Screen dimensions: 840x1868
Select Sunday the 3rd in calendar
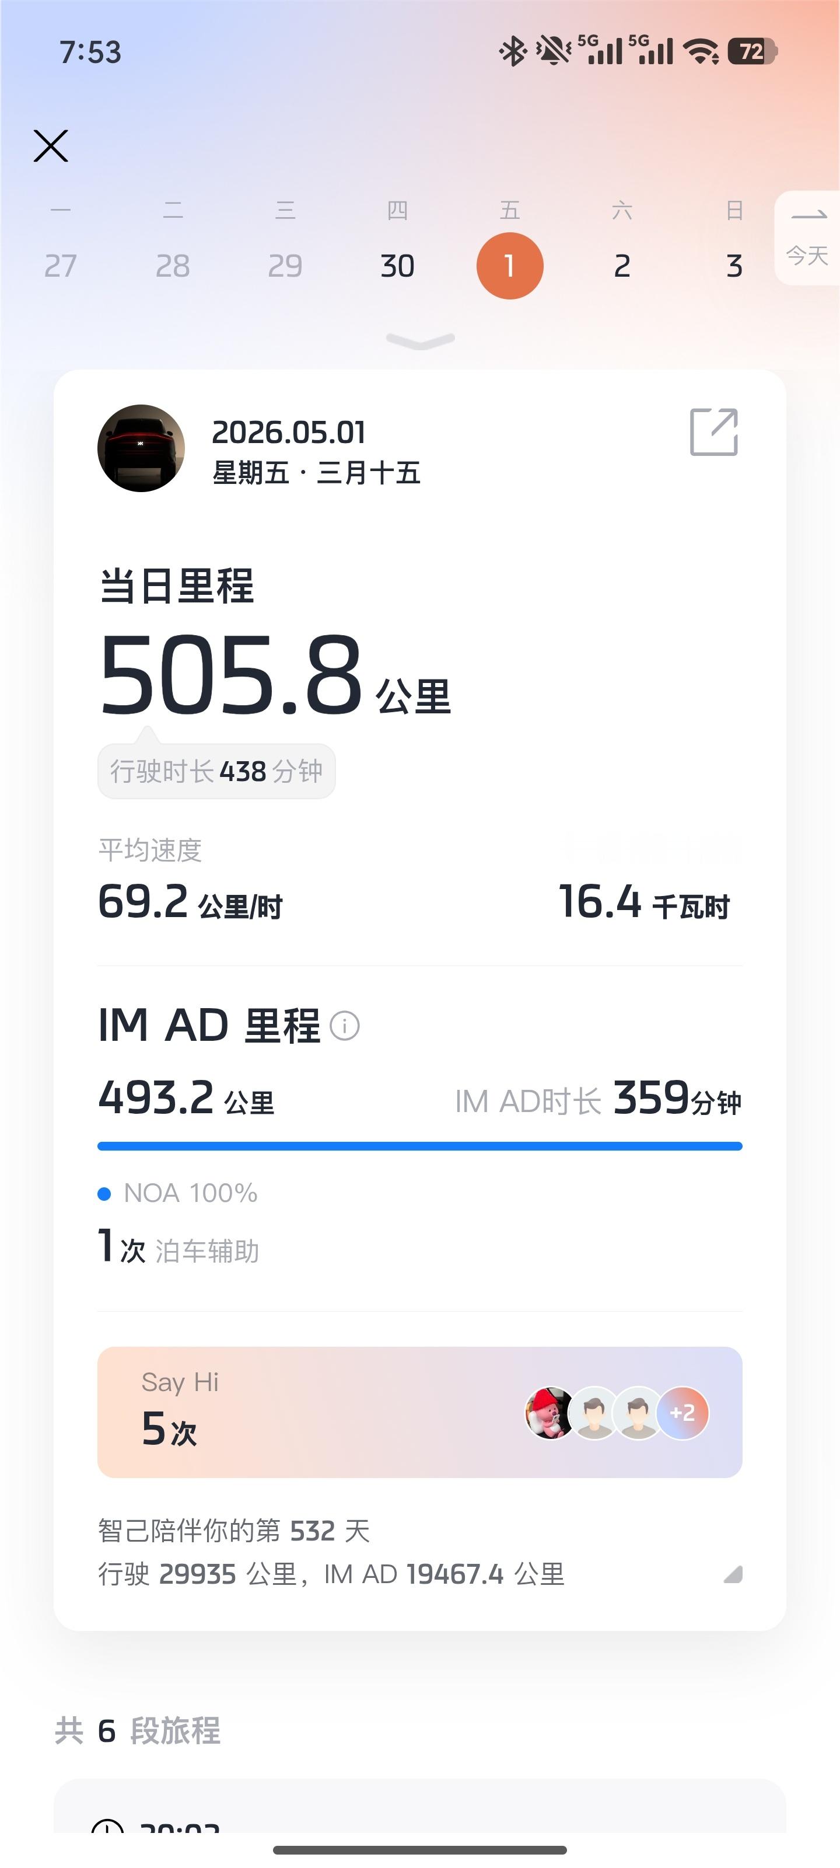pos(734,266)
